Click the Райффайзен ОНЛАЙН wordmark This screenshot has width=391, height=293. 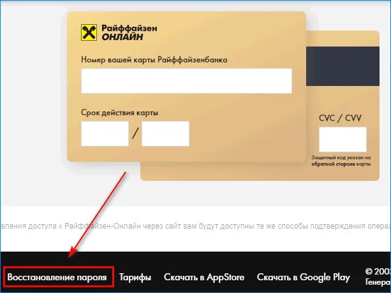click(x=129, y=32)
